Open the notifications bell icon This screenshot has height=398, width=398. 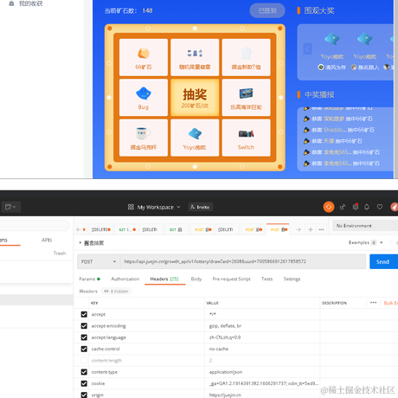(367, 207)
